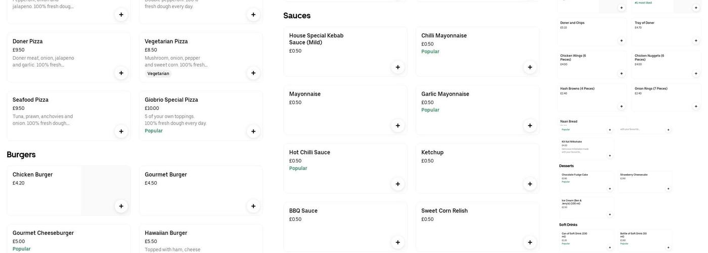Tap the plus icon beside plain Mayonnaise
The height and width of the screenshot is (253, 708).
point(398,125)
